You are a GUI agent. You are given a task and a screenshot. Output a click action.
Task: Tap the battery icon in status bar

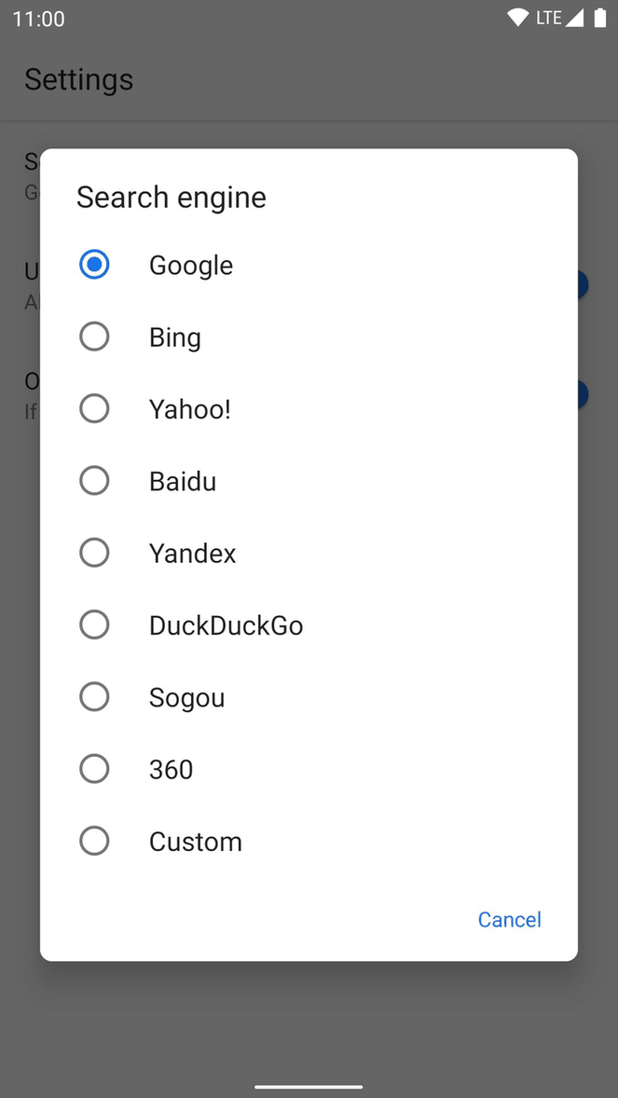point(601,17)
